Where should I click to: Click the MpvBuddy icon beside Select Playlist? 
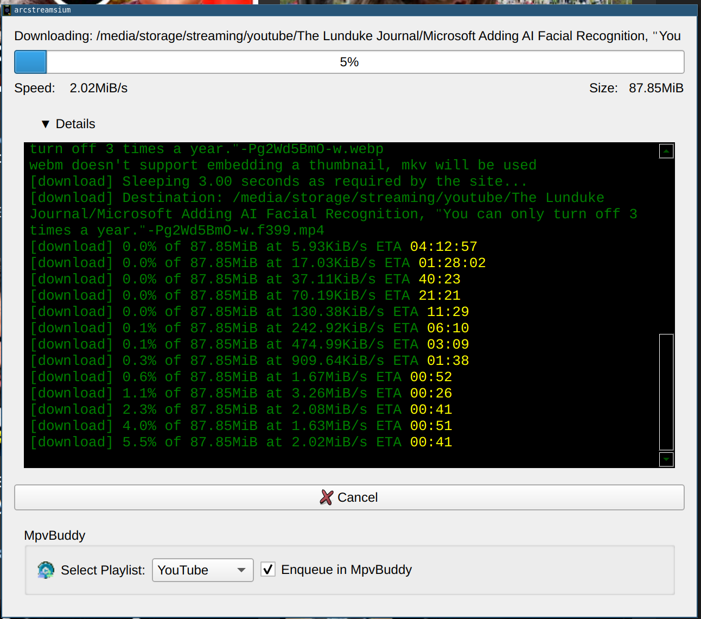46,570
